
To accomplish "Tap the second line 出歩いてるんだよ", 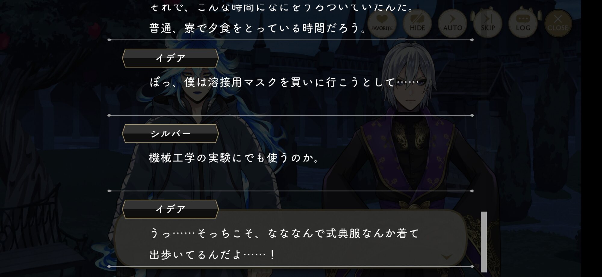I will click(x=212, y=255).
